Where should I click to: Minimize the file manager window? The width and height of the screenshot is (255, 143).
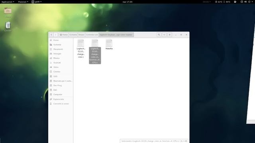[x=176, y=35]
